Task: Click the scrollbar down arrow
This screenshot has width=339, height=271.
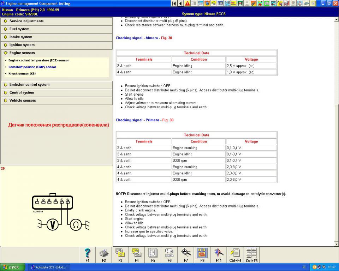Action: coord(337,244)
